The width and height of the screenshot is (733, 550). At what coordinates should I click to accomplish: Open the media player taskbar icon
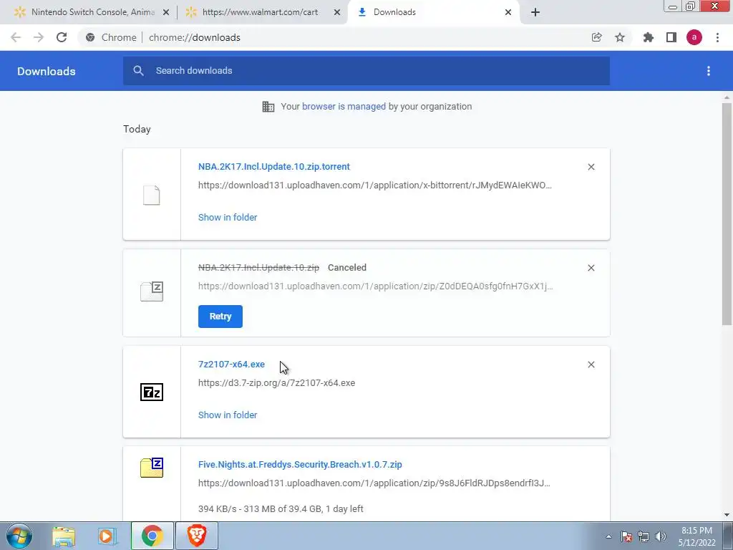tap(107, 536)
